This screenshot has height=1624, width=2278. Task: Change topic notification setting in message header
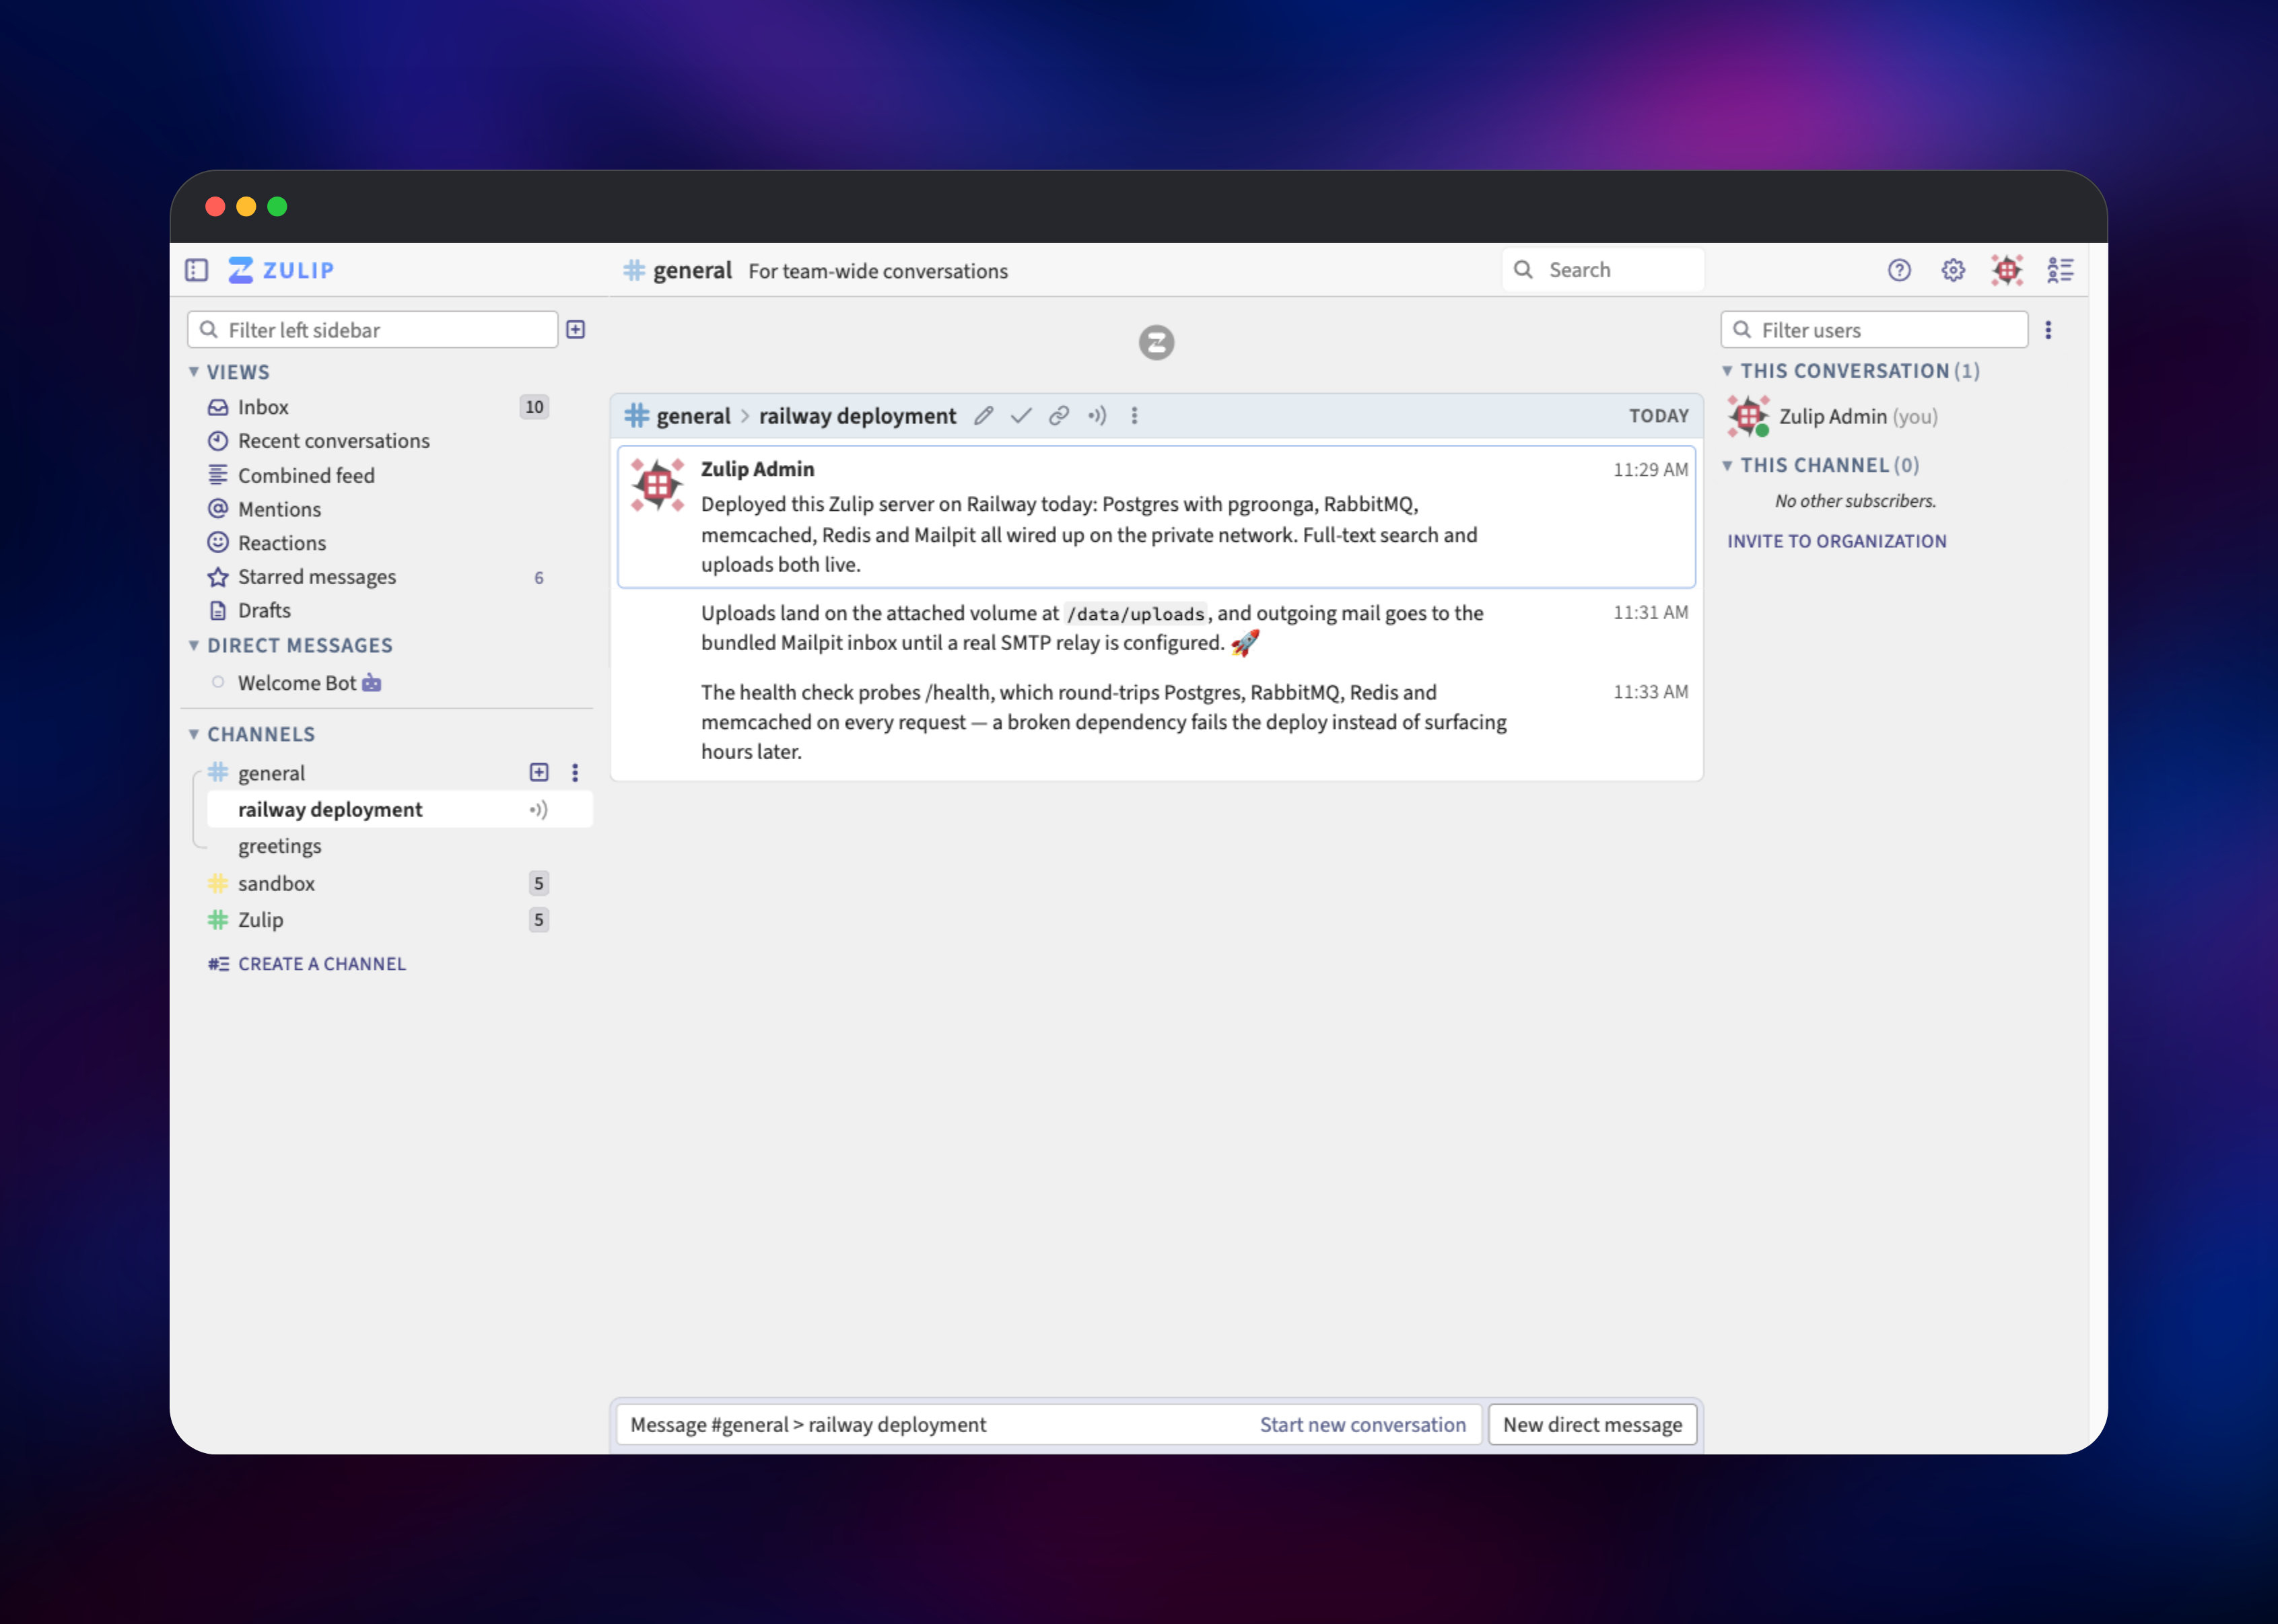click(x=1097, y=416)
